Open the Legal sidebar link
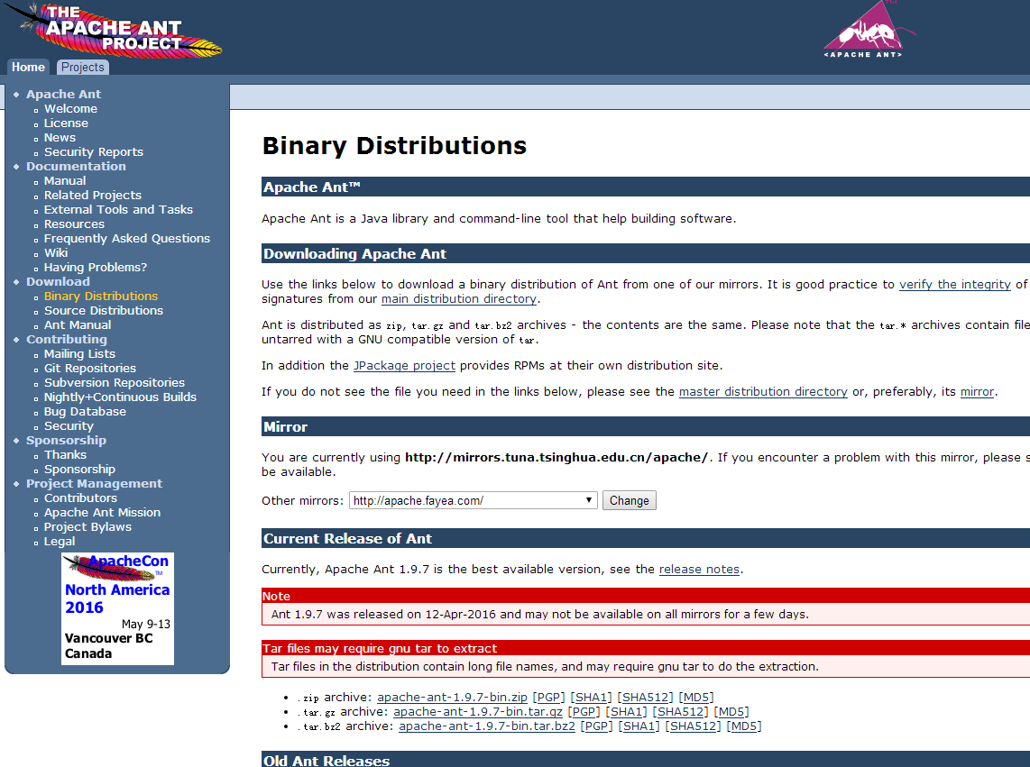This screenshot has height=767, width=1030. [60, 542]
